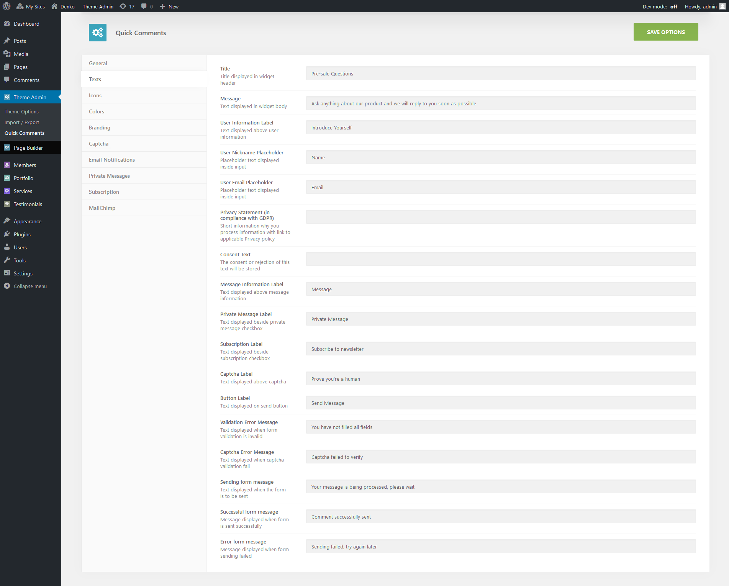Edit the Your message is being processed field
Screen dimensions: 729x586
[501, 487]
